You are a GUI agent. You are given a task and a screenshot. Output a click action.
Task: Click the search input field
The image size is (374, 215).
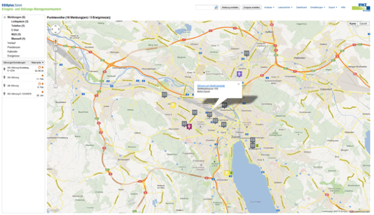205,8
